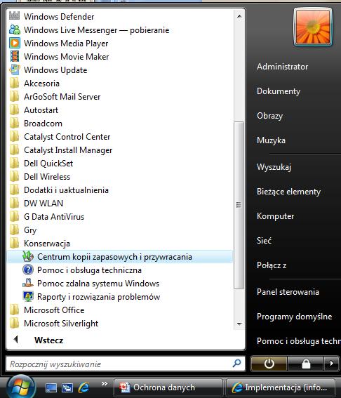Click the Broadcom folder icon

click(14, 123)
